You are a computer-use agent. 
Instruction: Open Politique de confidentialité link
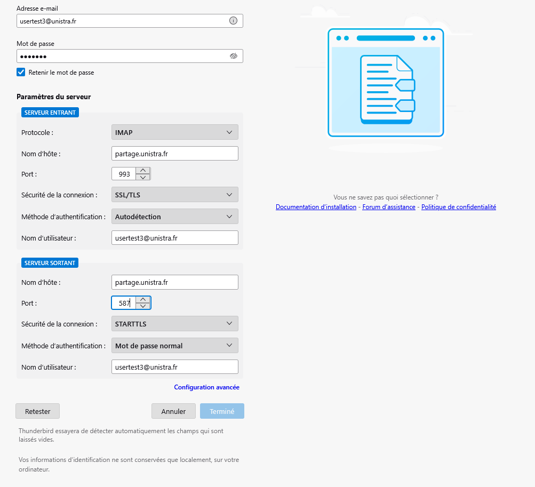click(458, 207)
